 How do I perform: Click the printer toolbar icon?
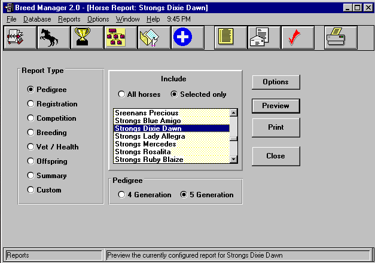(x=341, y=38)
